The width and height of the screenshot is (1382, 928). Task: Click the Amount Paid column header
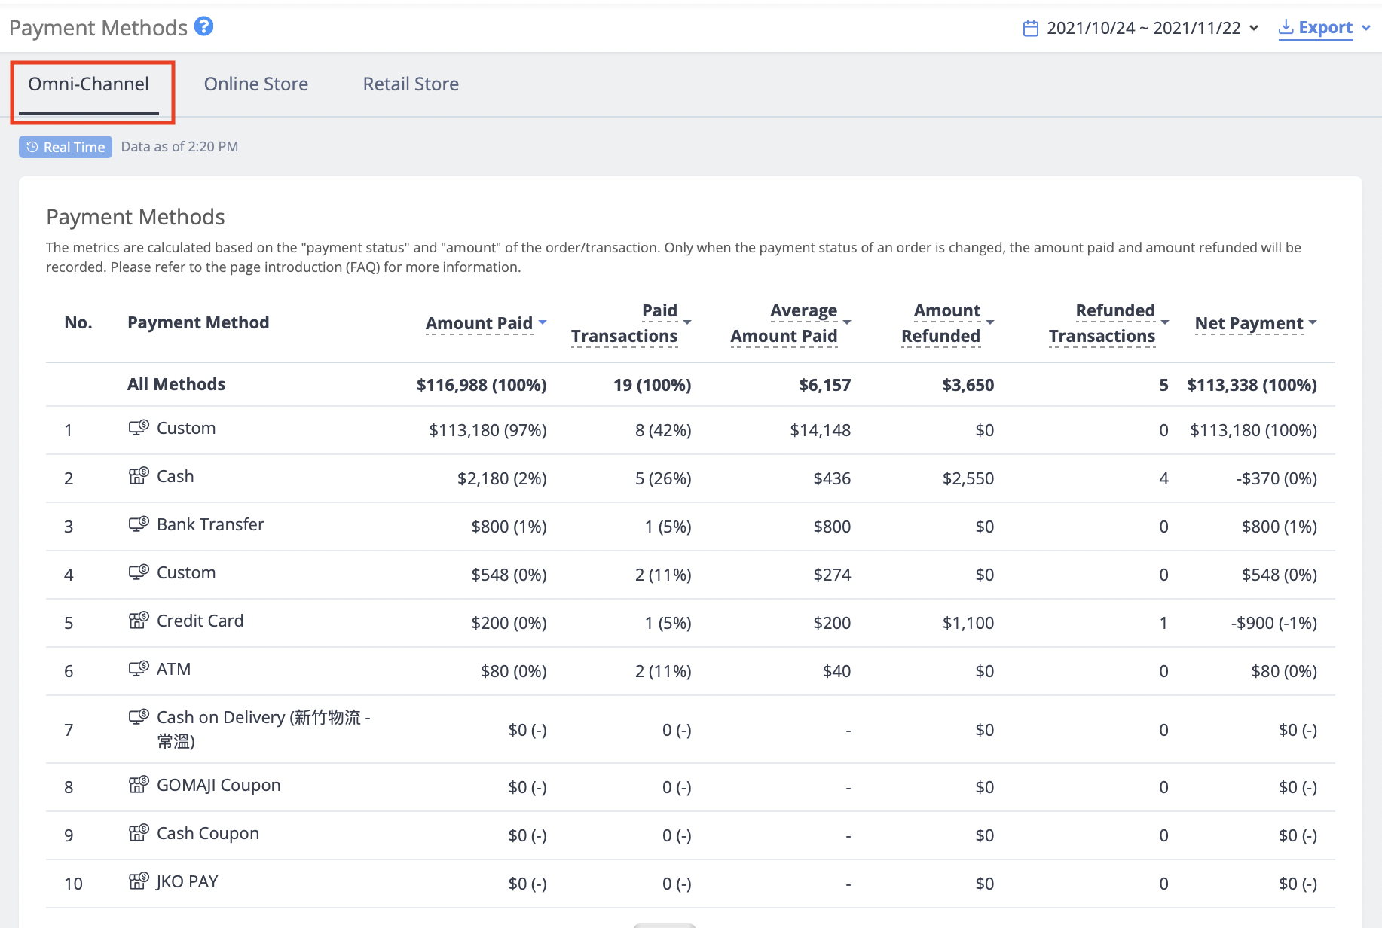coord(479,323)
